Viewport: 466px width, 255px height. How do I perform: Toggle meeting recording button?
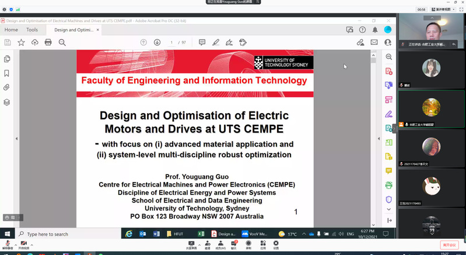pyautogui.click(x=248, y=245)
